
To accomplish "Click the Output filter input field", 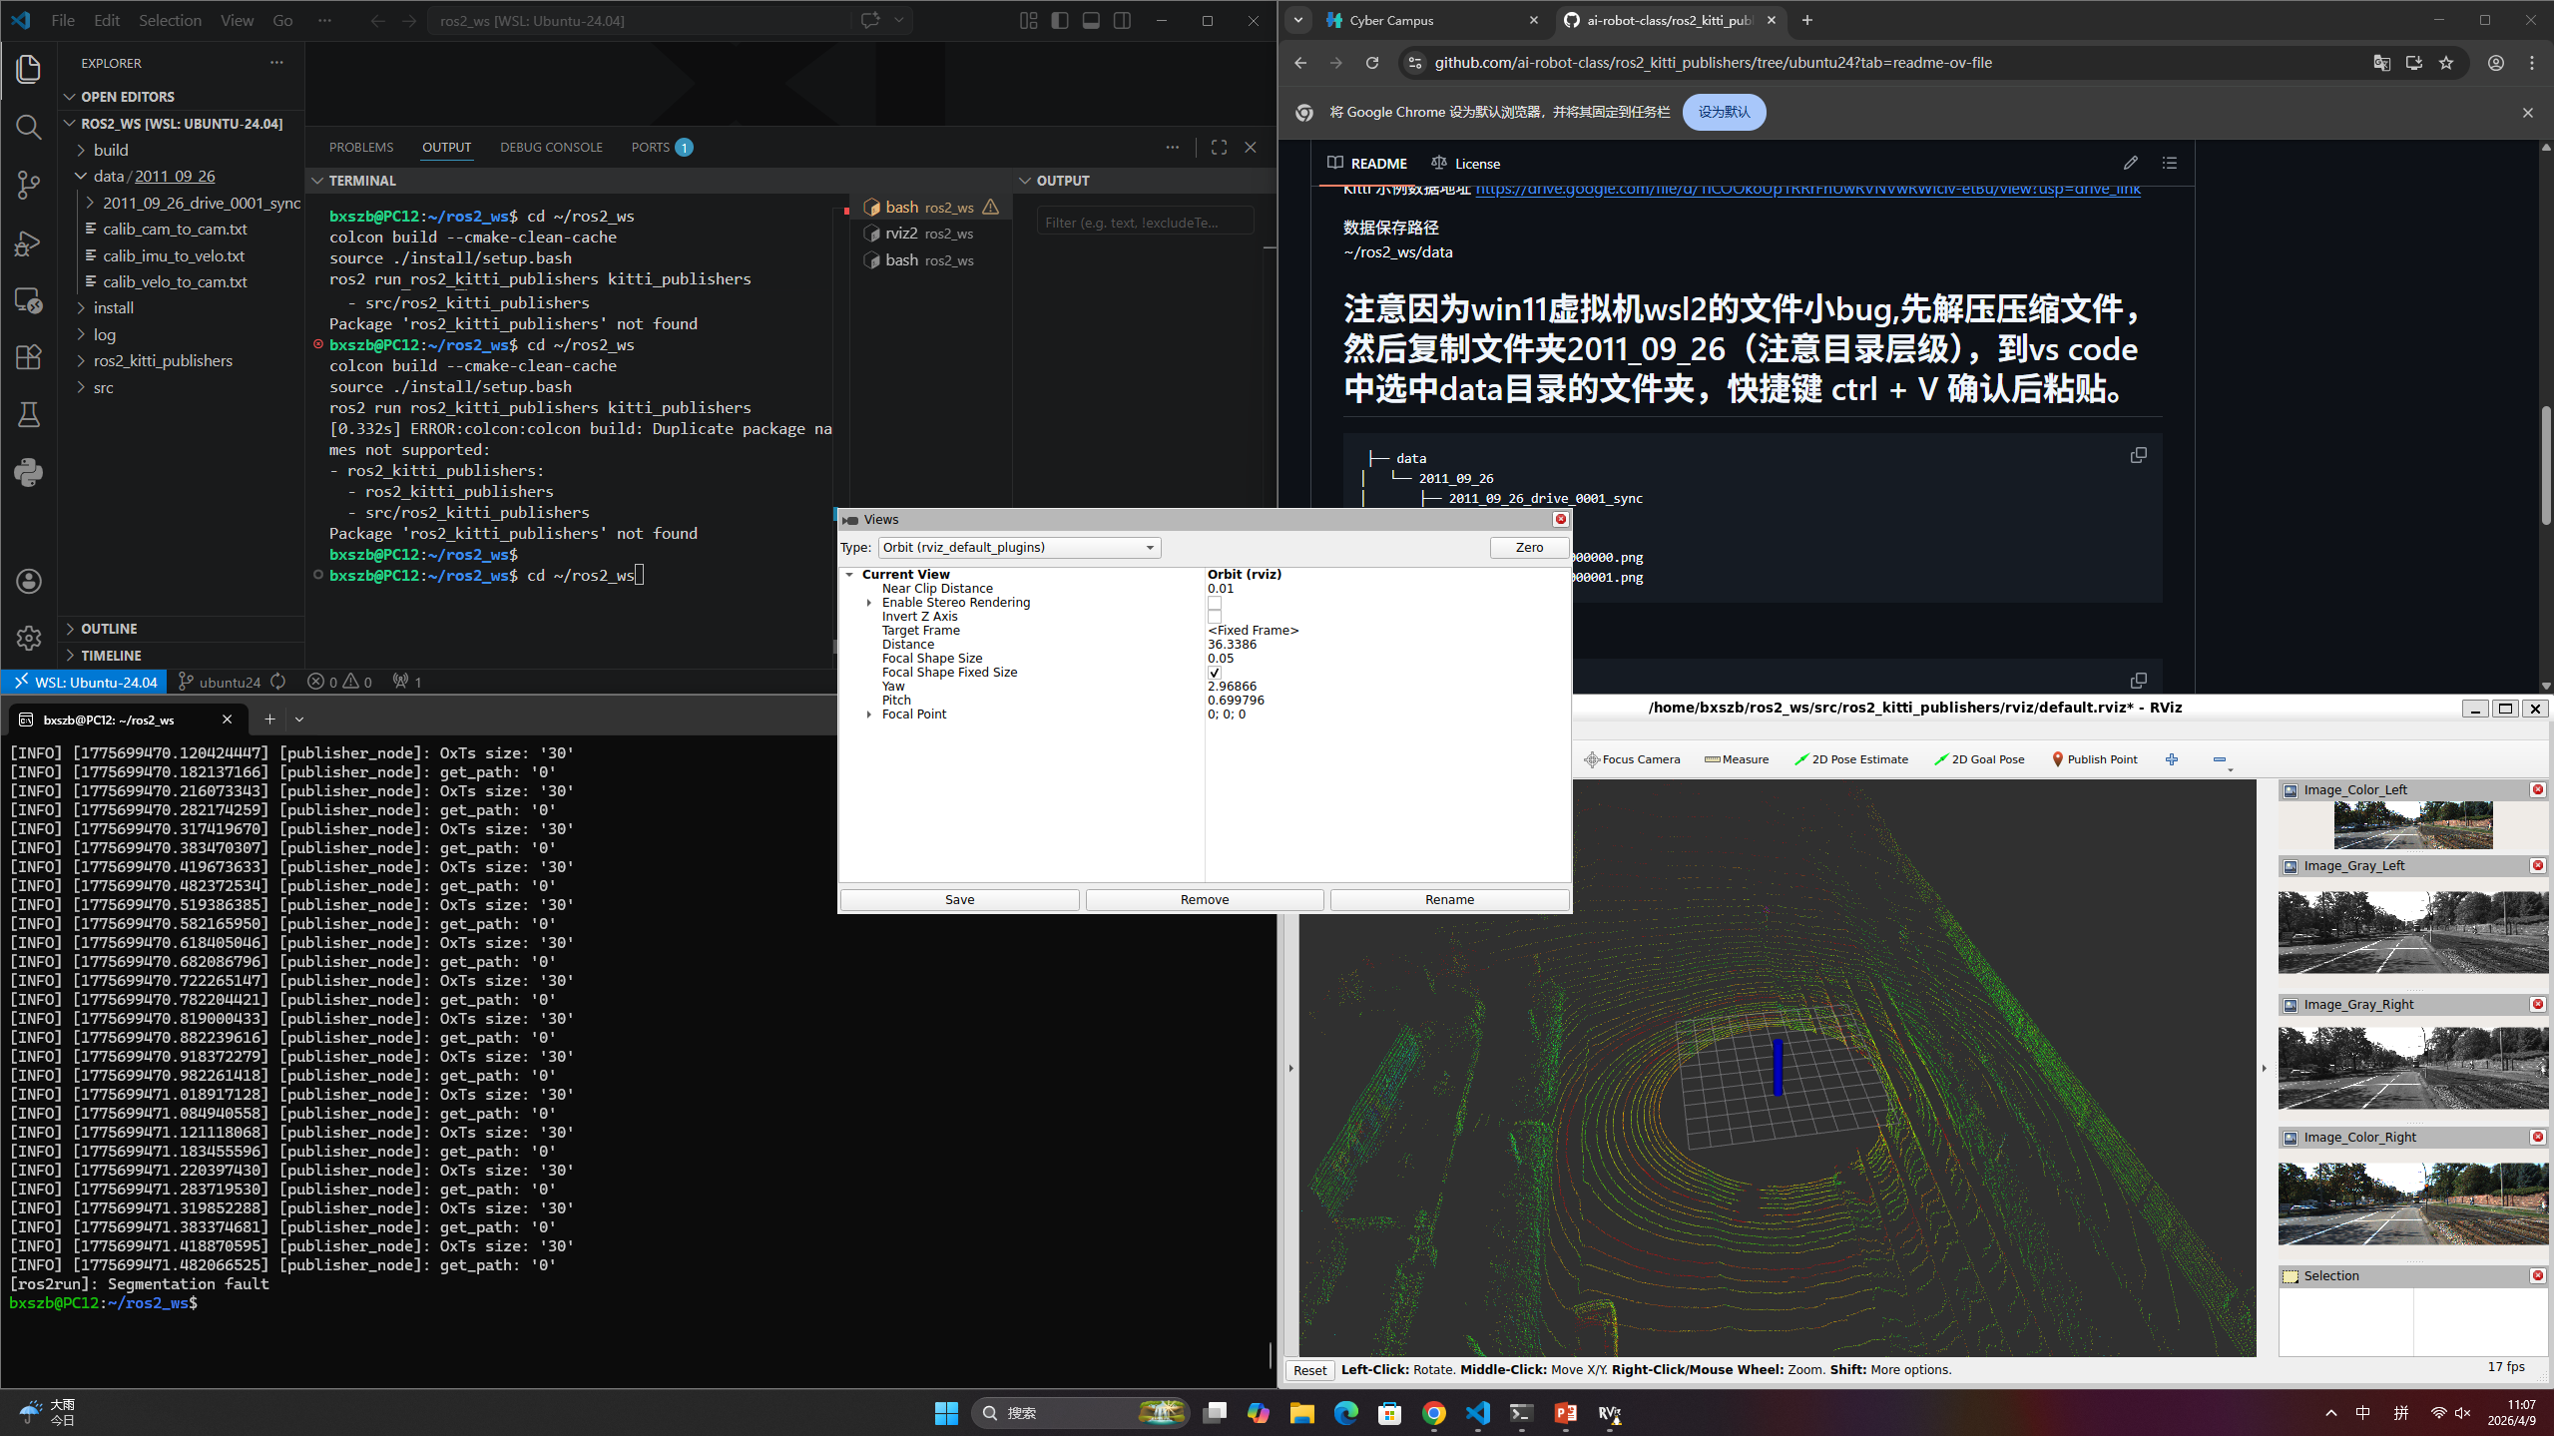I will tap(1145, 222).
